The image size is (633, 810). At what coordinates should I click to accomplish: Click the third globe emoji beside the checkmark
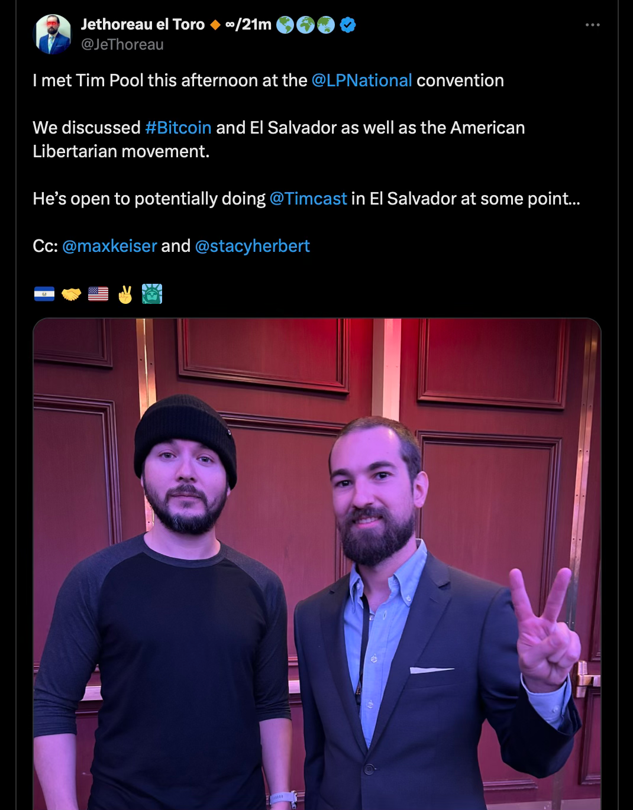pyautogui.click(x=326, y=25)
